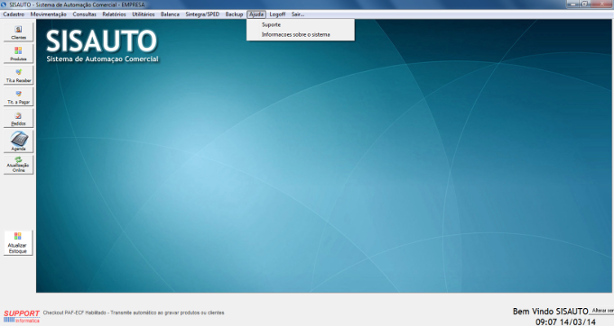The image size is (614, 326).
Task: Open the Sintegra/SPED menu
Action: click(202, 14)
